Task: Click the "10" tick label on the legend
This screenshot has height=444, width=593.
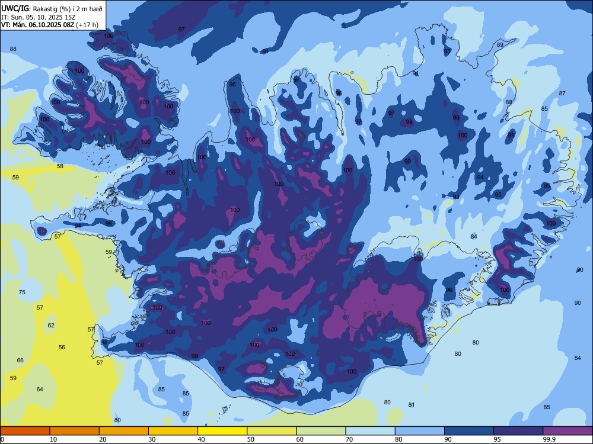Action: (x=53, y=439)
